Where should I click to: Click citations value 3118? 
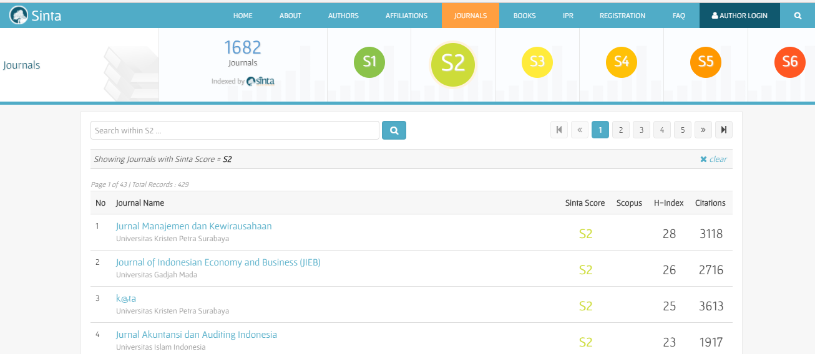click(x=711, y=234)
